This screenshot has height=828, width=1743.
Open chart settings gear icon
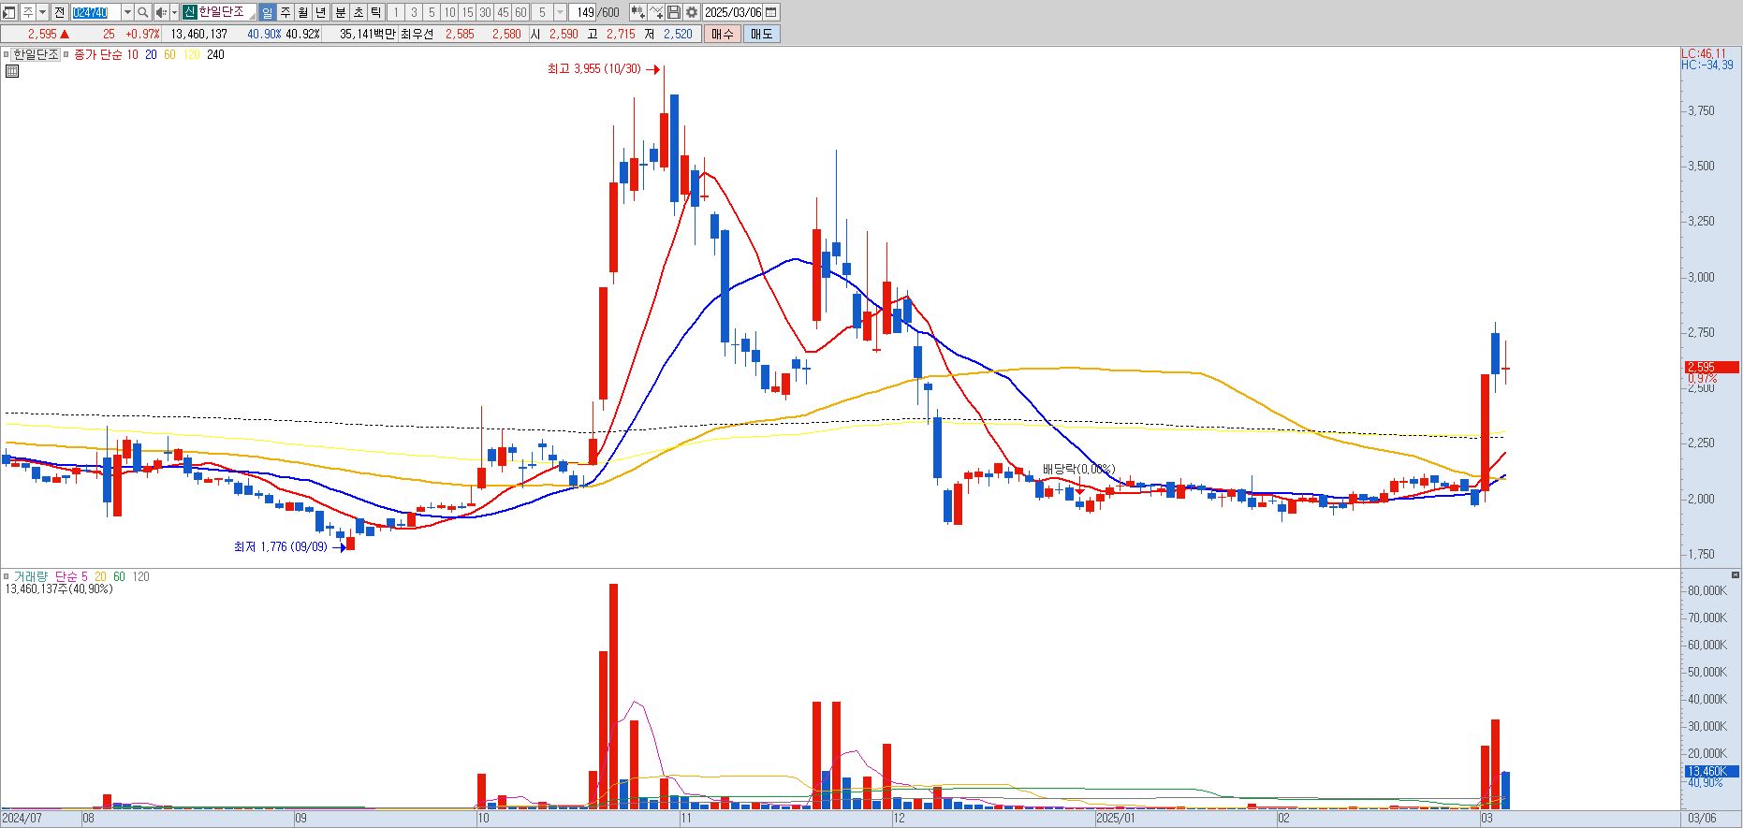point(692,12)
